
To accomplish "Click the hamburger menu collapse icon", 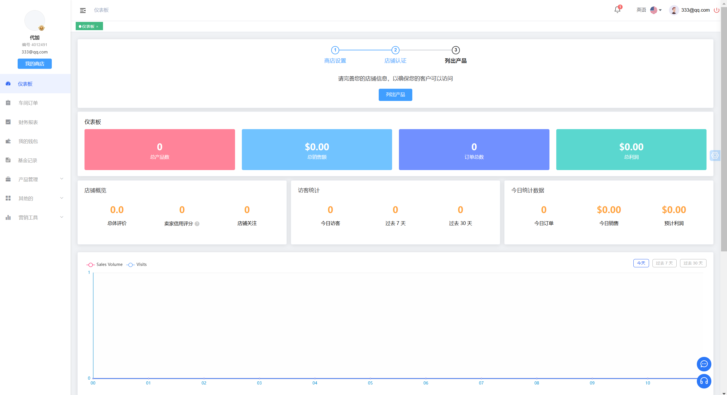I will (83, 11).
